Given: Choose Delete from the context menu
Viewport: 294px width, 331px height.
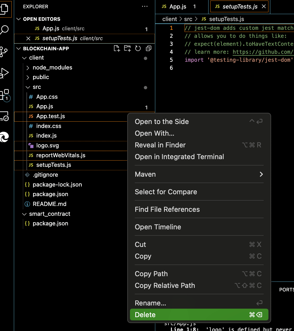Looking at the screenshot, I should pyautogui.click(x=199, y=315).
